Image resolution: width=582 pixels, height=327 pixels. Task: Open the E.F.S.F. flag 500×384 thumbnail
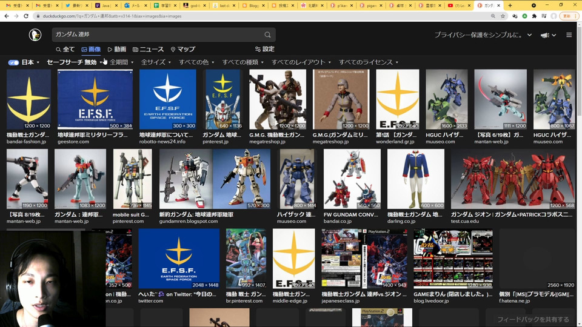[95, 99]
